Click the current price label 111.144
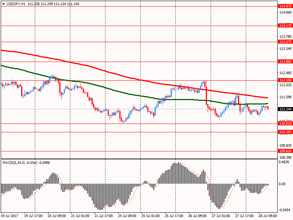This screenshot has height=220, width=293. 285,109
